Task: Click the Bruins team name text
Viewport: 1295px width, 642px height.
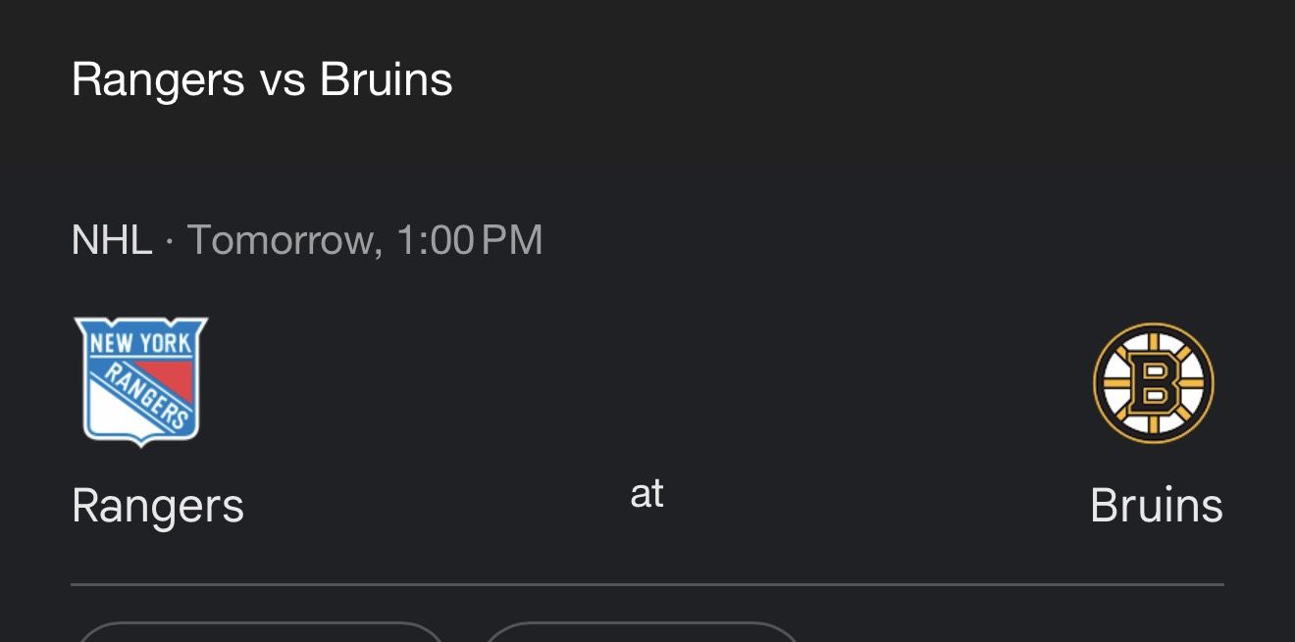Action: 1157,506
